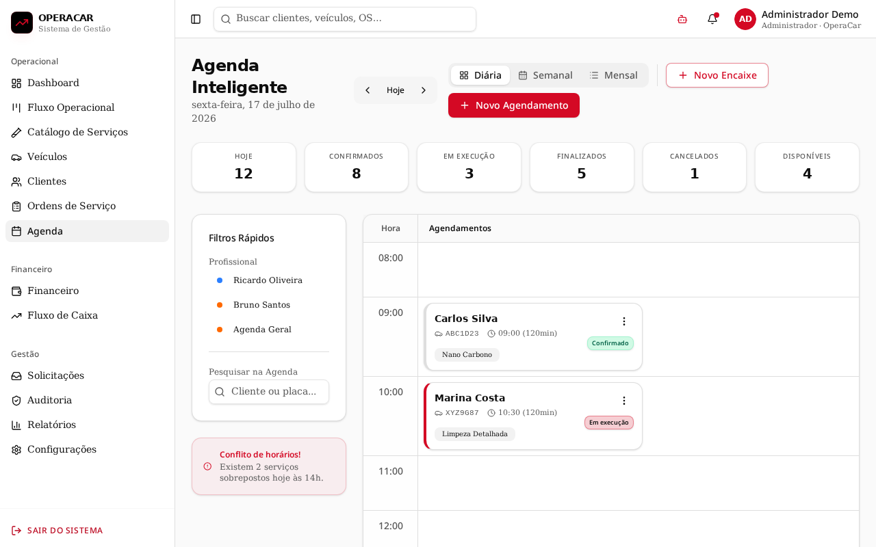Toggle the sidebar panel icon

pos(196,19)
